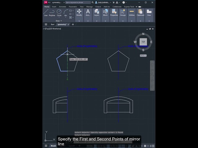Open the Annotation panel
This screenshot has width=198, height=148.
[88, 13]
